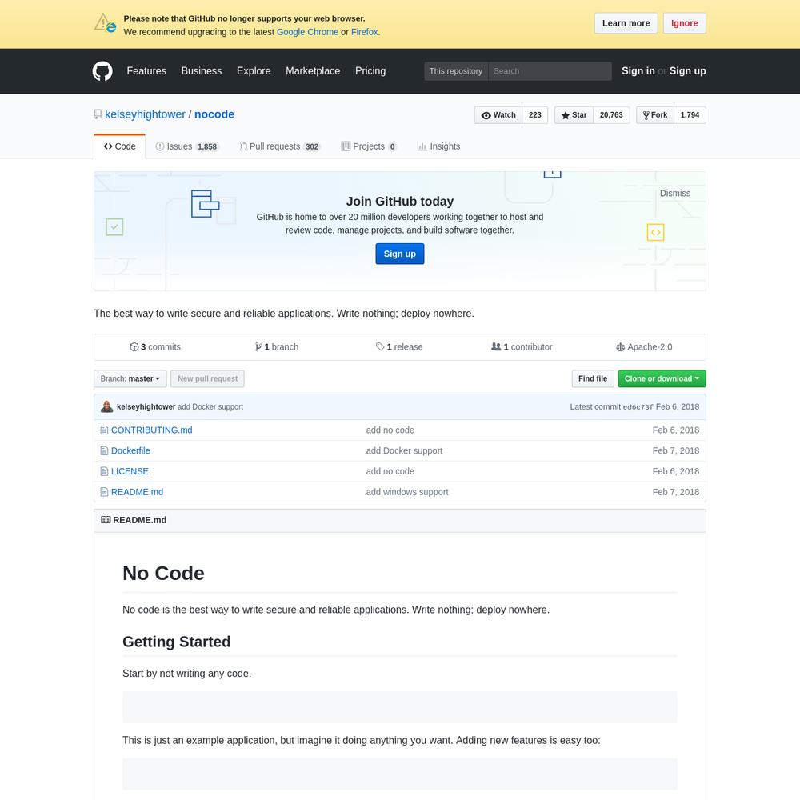Image resolution: width=800 pixels, height=800 pixels.
Task: Open the watchers count 223
Action: tap(534, 114)
